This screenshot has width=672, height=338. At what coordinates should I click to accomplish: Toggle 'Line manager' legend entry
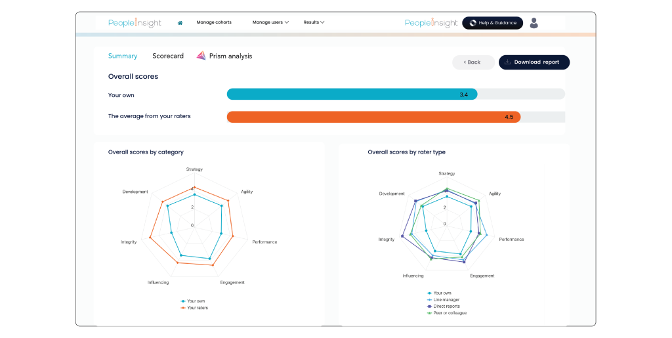tap(443, 300)
